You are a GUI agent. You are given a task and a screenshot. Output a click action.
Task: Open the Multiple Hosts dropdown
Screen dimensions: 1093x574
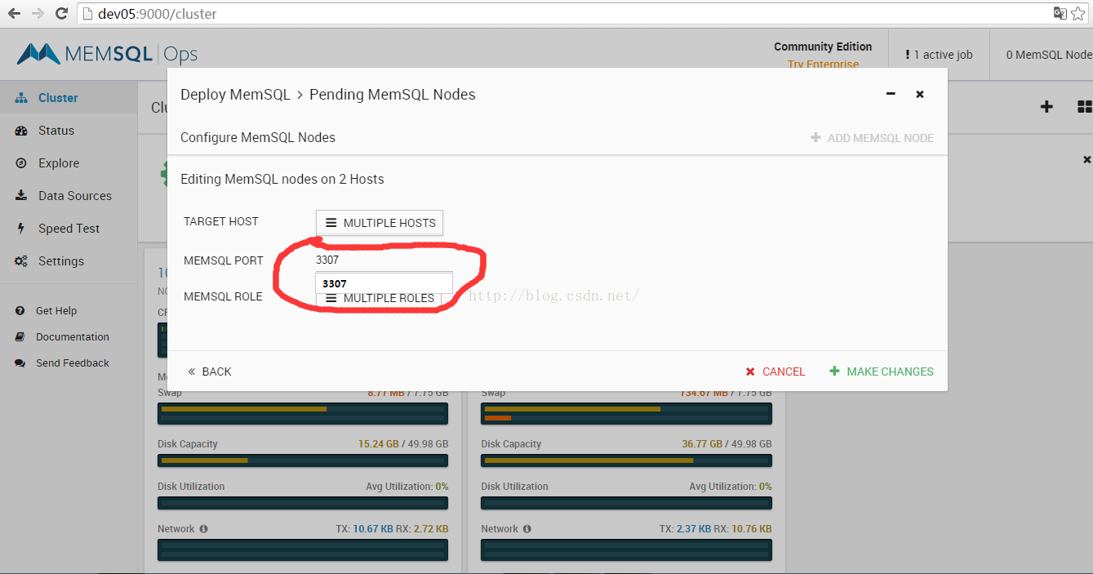[380, 222]
